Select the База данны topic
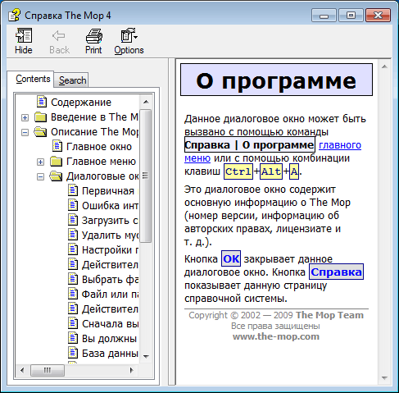The height and width of the screenshot is (393, 399). point(110,354)
